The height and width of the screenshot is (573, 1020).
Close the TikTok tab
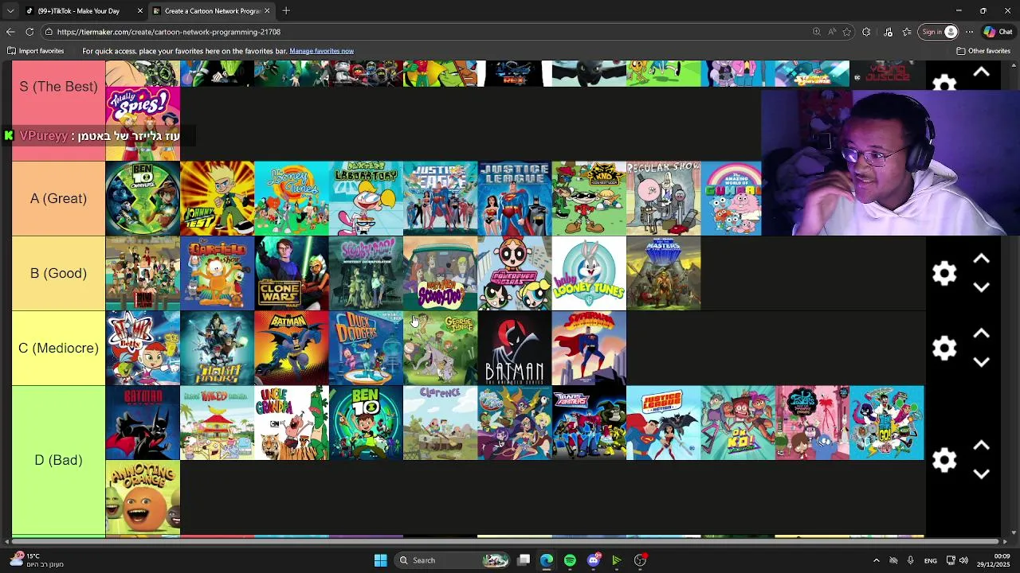point(140,11)
